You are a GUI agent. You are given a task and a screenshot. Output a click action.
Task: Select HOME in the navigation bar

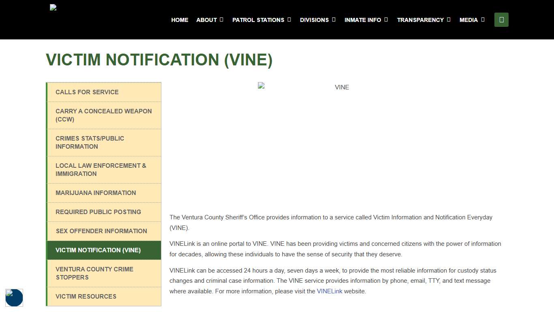pos(180,19)
